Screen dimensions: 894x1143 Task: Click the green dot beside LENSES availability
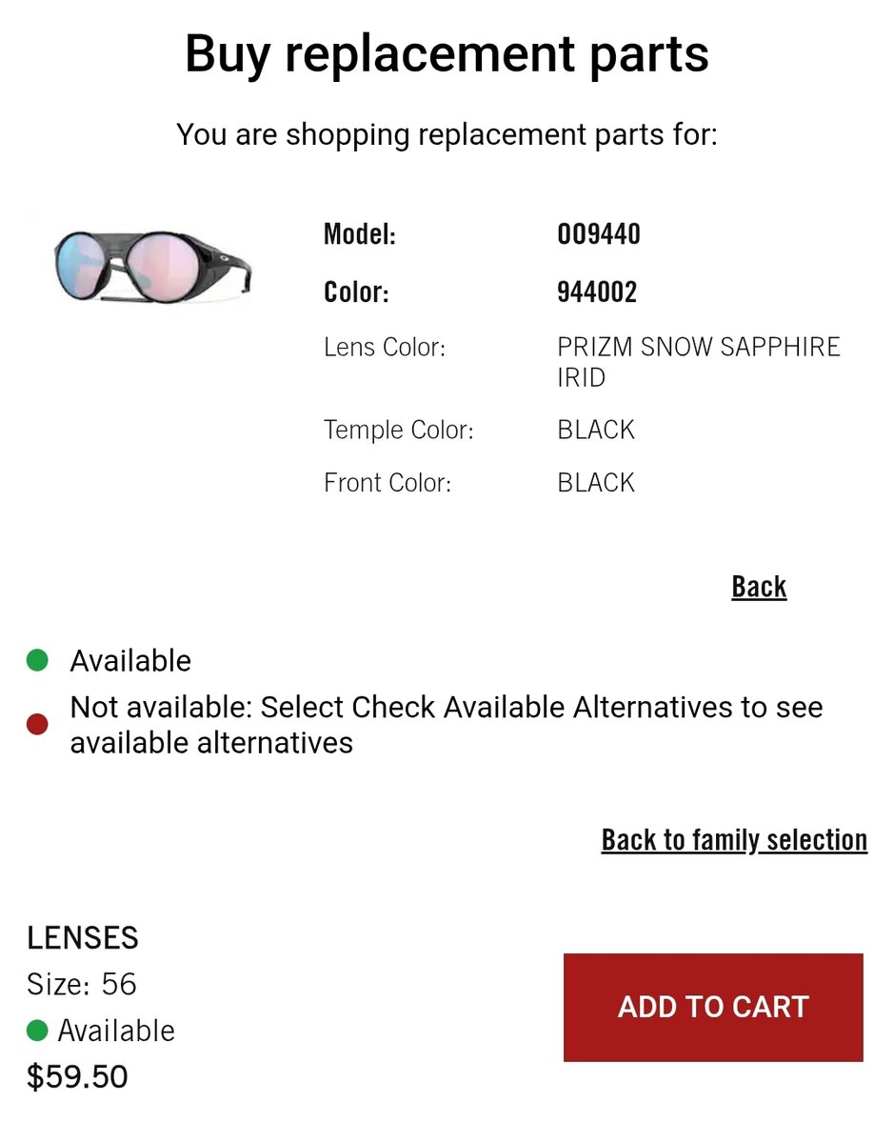(37, 1031)
